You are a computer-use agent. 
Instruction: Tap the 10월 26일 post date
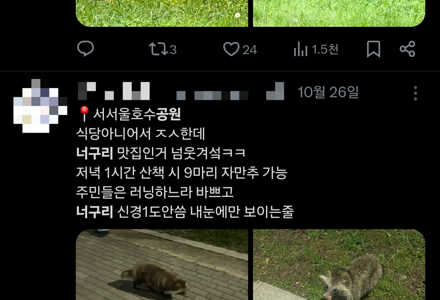328,92
